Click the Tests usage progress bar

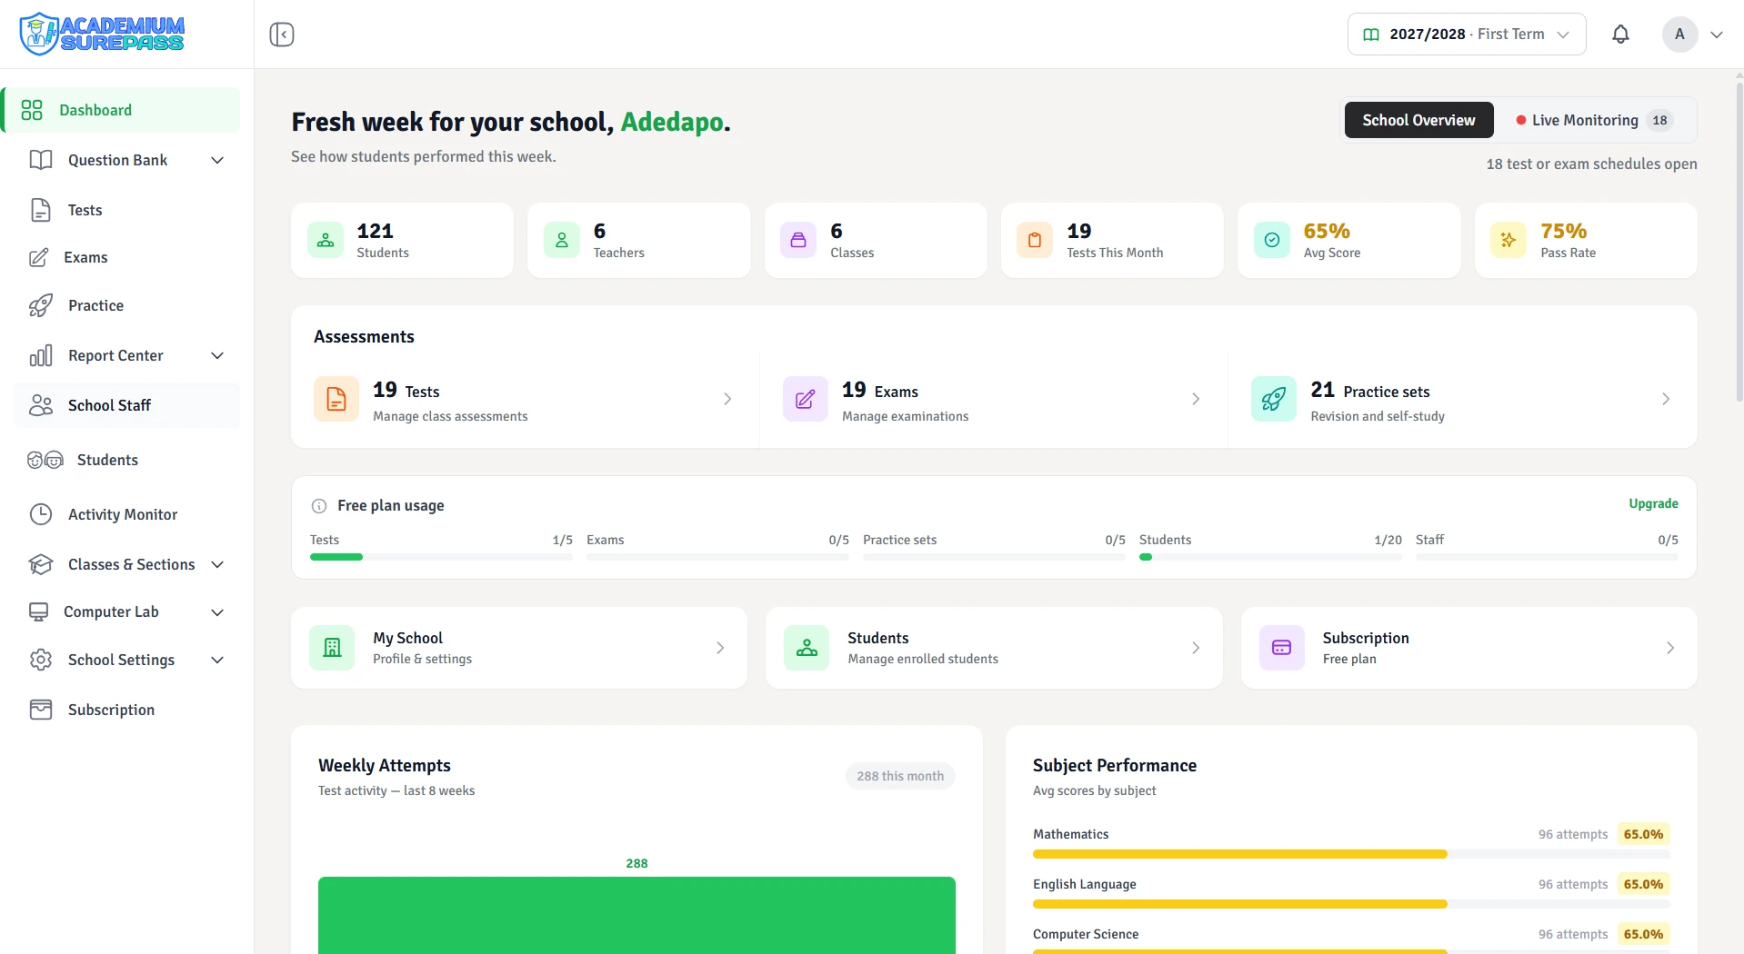click(x=441, y=557)
